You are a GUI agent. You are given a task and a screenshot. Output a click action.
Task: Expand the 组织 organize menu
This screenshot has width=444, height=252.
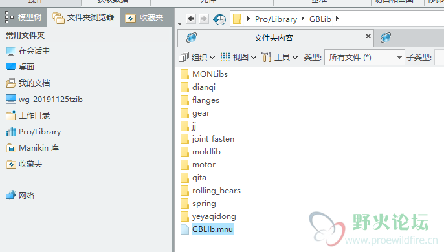coord(197,57)
